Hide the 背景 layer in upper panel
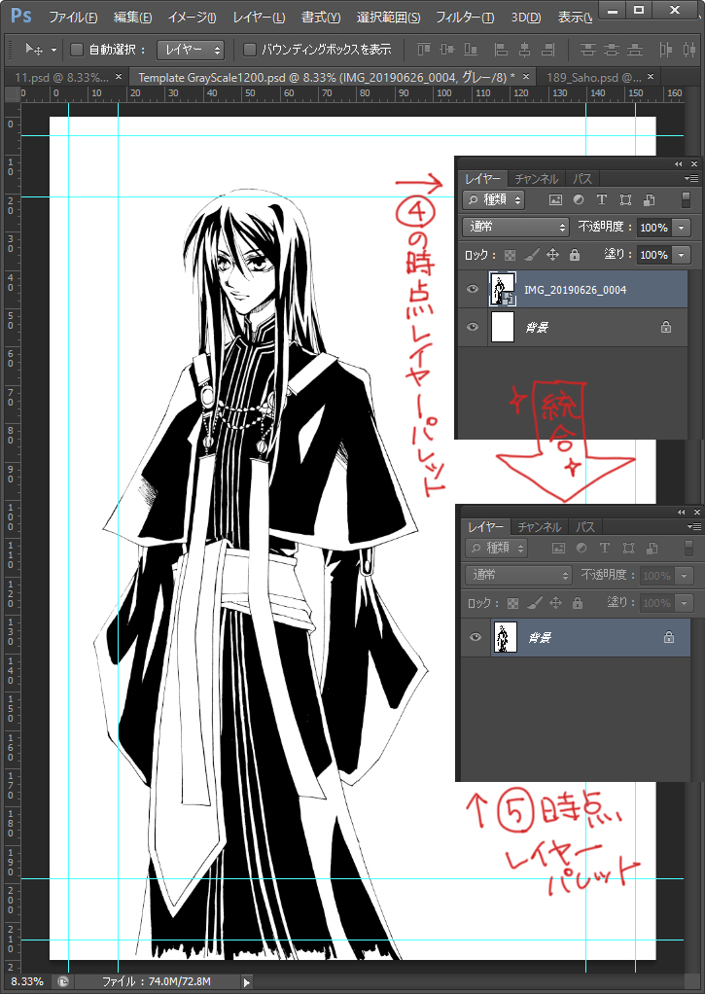Viewport: 705px width, 994px height. [x=473, y=327]
